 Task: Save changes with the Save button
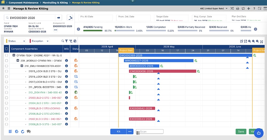coord(241,131)
